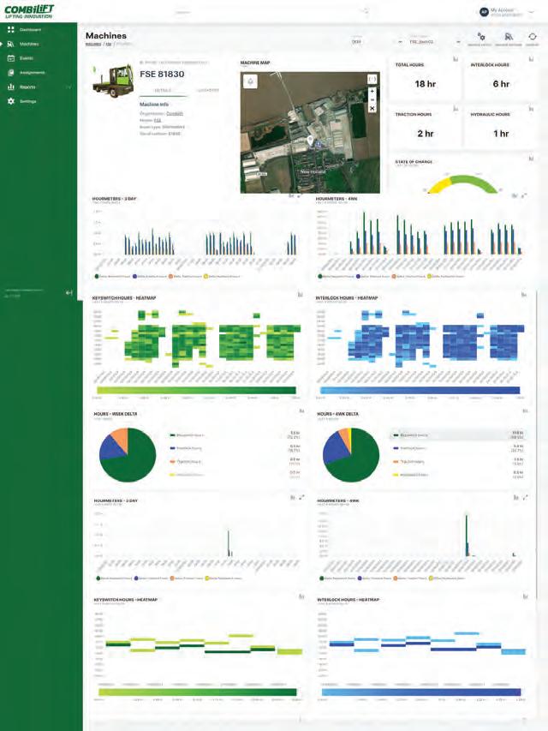The image size is (548, 731).
Task: Open chart icon on Hydraulic Hours card
Action: (531, 108)
